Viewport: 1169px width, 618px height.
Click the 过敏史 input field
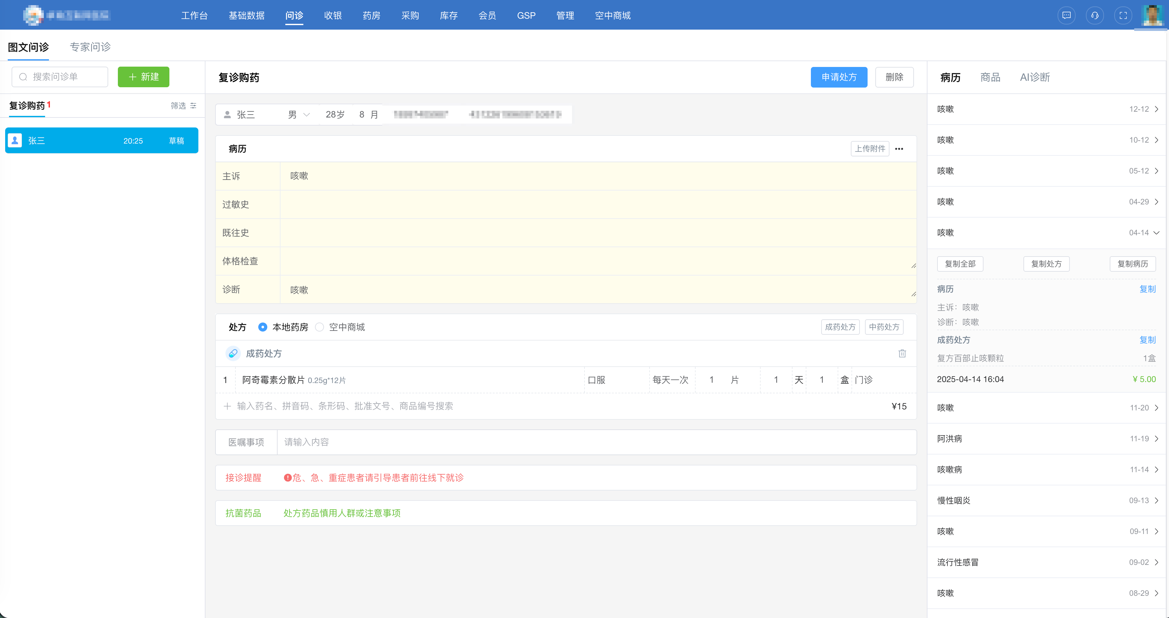coord(598,204)
